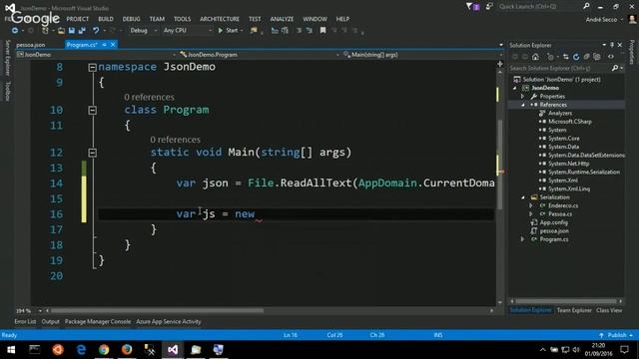Open the Error List tab
This screenshot has height=359, width=639.
(x=25, y=321)
